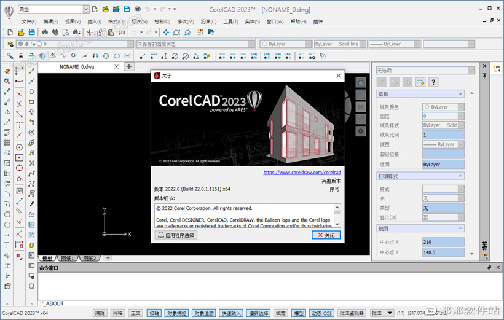
Task: Click the 应用程序通知 button
Action: [176, 235]
